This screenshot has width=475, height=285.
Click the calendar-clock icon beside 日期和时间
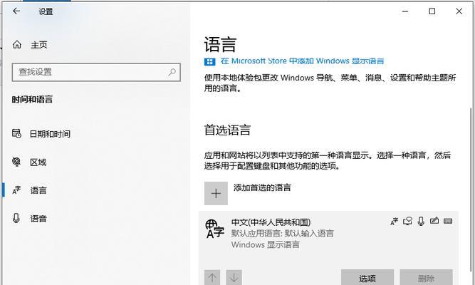(x=16, y=133)
